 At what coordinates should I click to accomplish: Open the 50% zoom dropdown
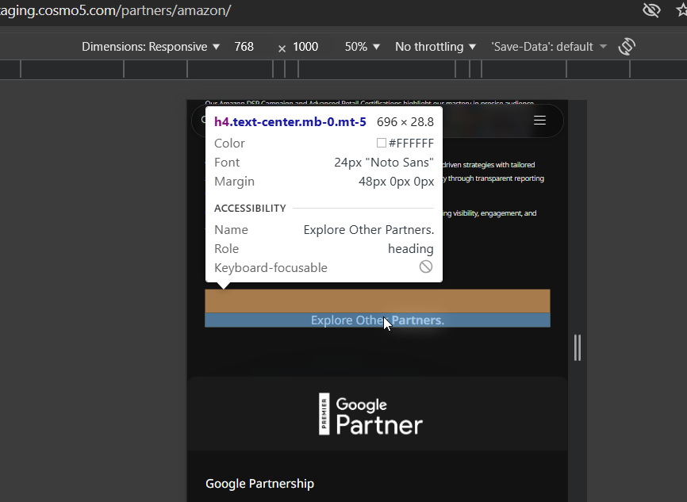[363, 47]
